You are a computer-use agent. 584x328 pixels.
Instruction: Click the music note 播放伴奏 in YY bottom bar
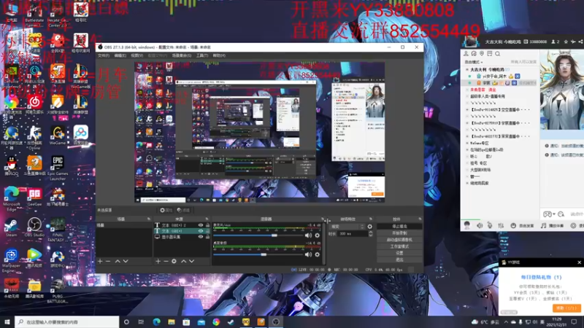pos(553,225)
